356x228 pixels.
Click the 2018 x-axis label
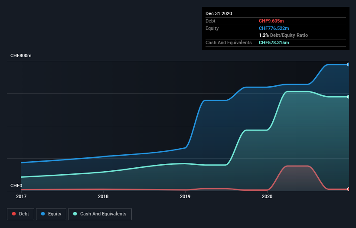103,196
